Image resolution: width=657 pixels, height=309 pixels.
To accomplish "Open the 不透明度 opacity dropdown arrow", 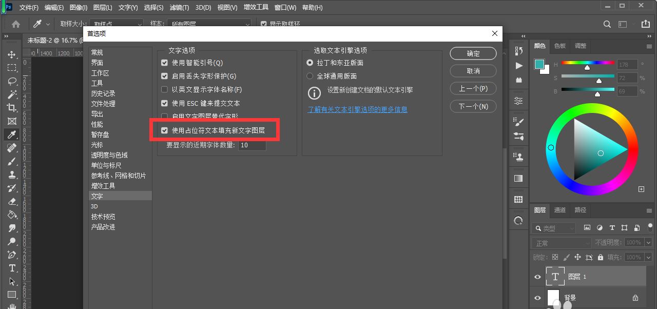I will pyautogui.click(x=648, y=243).
